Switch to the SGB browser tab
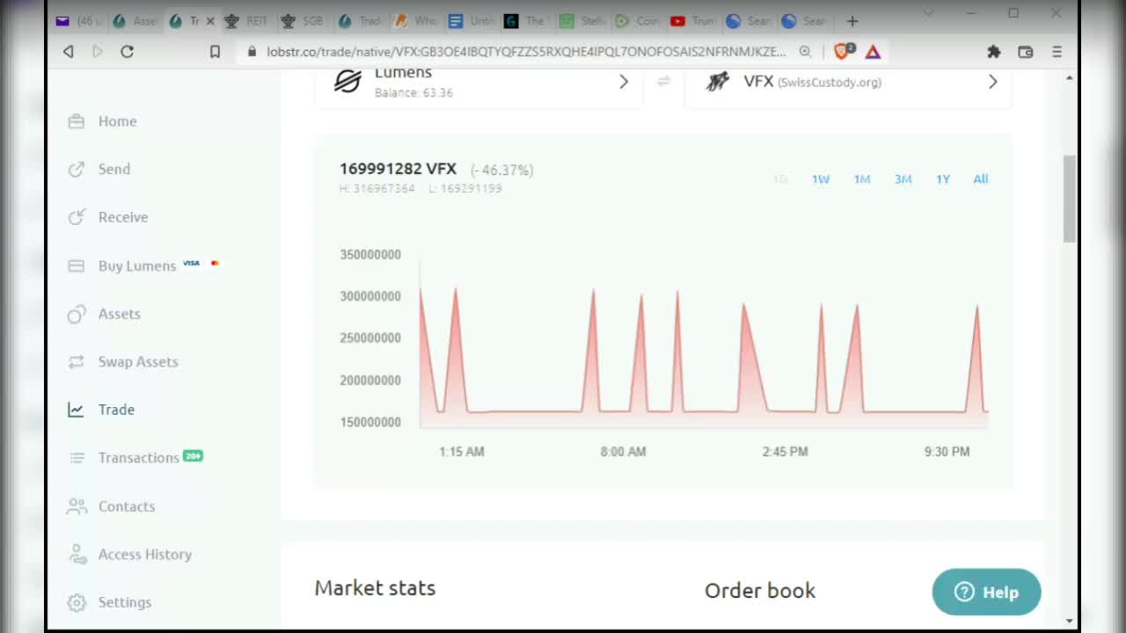Image resolution: width=1126 pixels, height=633 pixels. click(x=303, y=21)
